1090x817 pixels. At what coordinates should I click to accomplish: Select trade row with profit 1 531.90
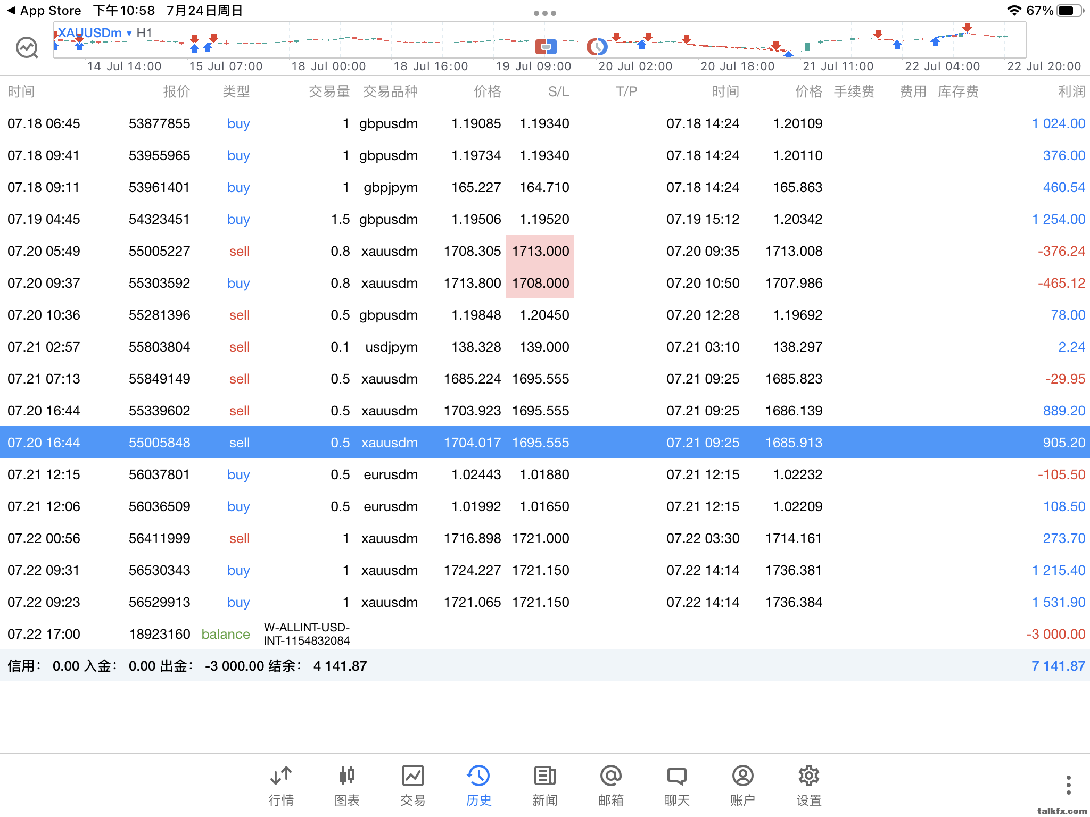pos(545,602)
